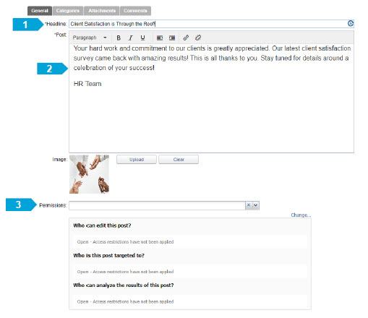The image size is (368, 318).
Task: Click the outdent icon in editor toolbar
Action: pyautogui.click(x=160, y=38)
